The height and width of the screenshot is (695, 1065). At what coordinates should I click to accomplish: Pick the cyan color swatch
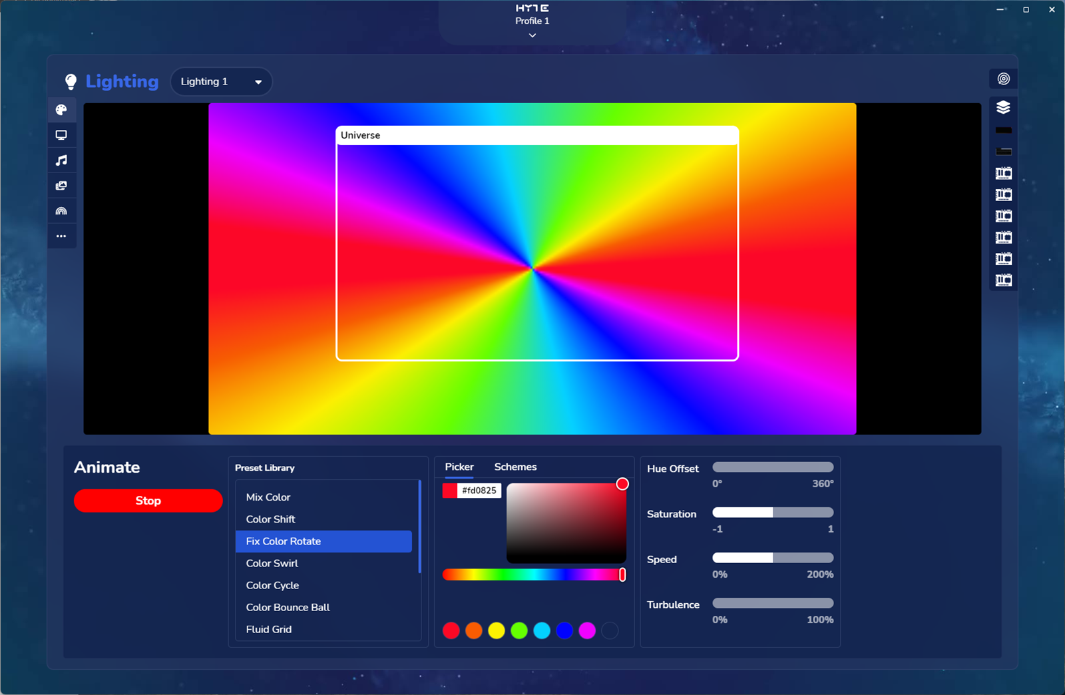[x=542, y=630]
